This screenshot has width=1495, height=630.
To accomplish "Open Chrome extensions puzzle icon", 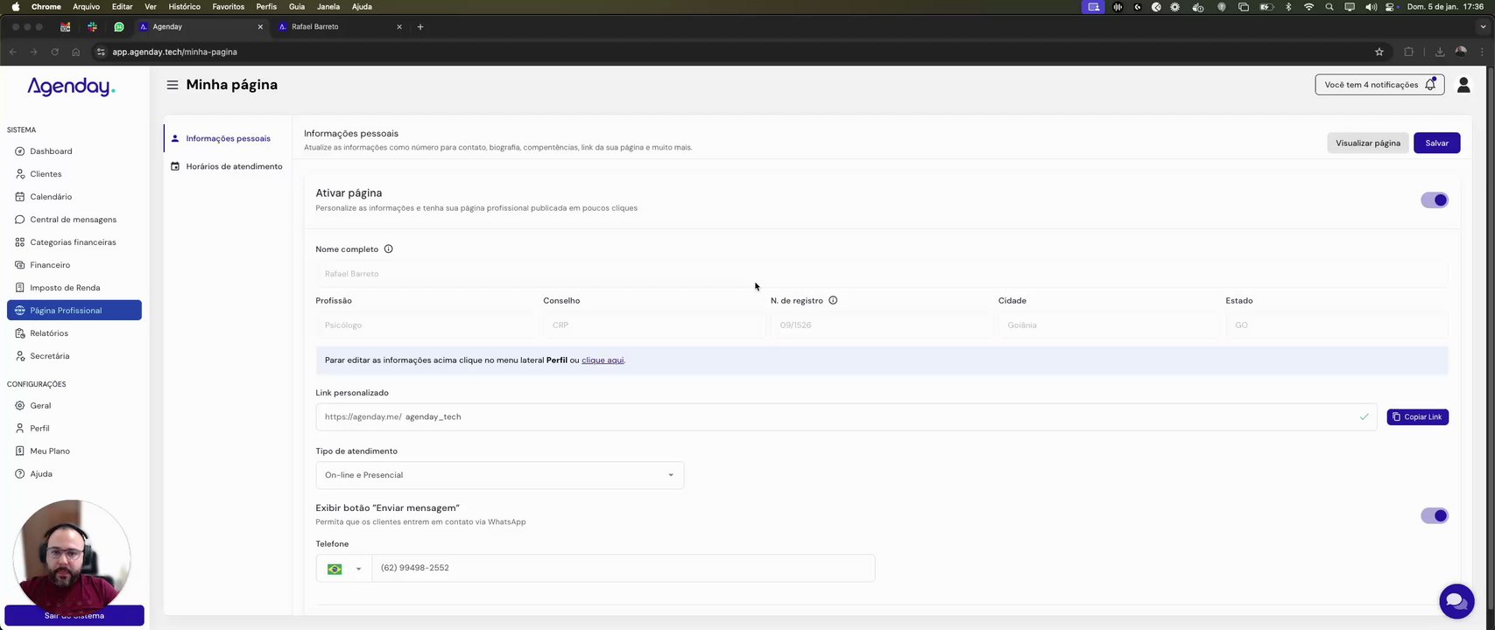I will [1408, 52].
